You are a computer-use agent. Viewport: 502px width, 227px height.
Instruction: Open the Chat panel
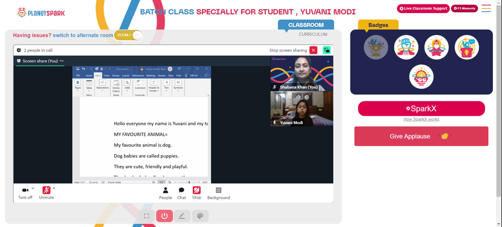pos(182,193)
